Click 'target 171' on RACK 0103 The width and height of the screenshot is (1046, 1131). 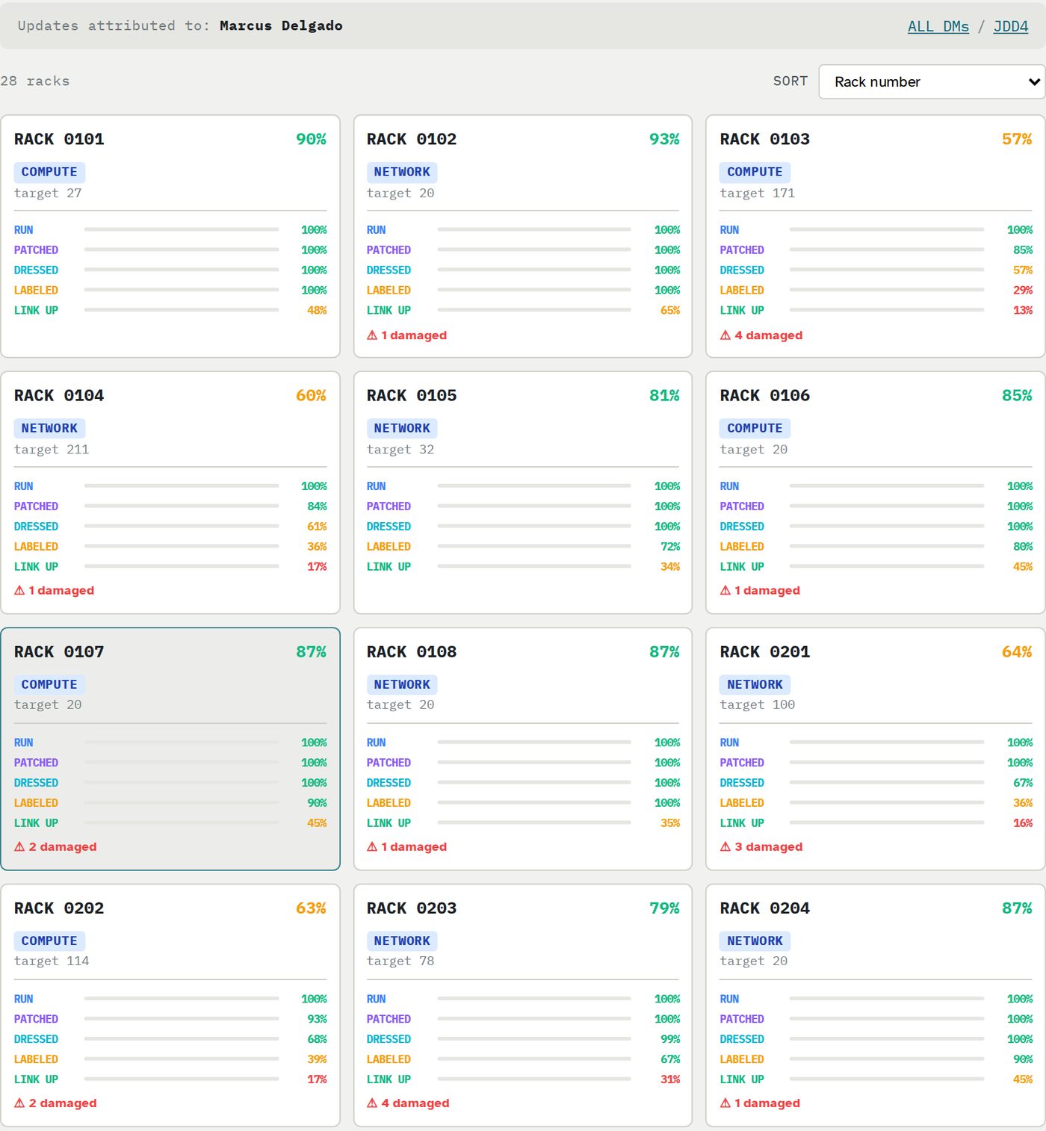click(x=758, y=193)
